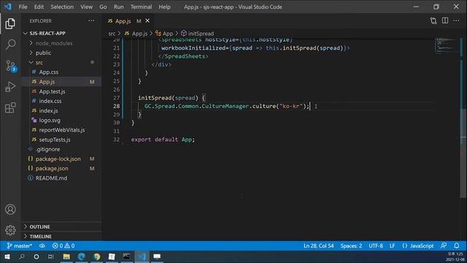Open reportWebVitals.js file
467x263 pixels.
tap(62, 130)
